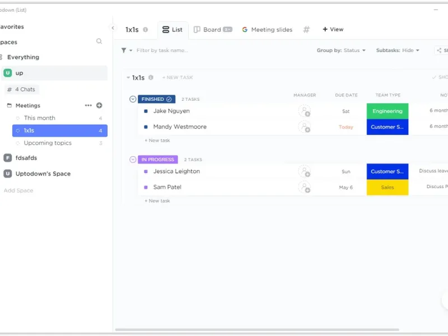The image size is (448, 336).
Task: Open the Meeting slides tab
Action: pyautogui.click(x=267, y=30)
